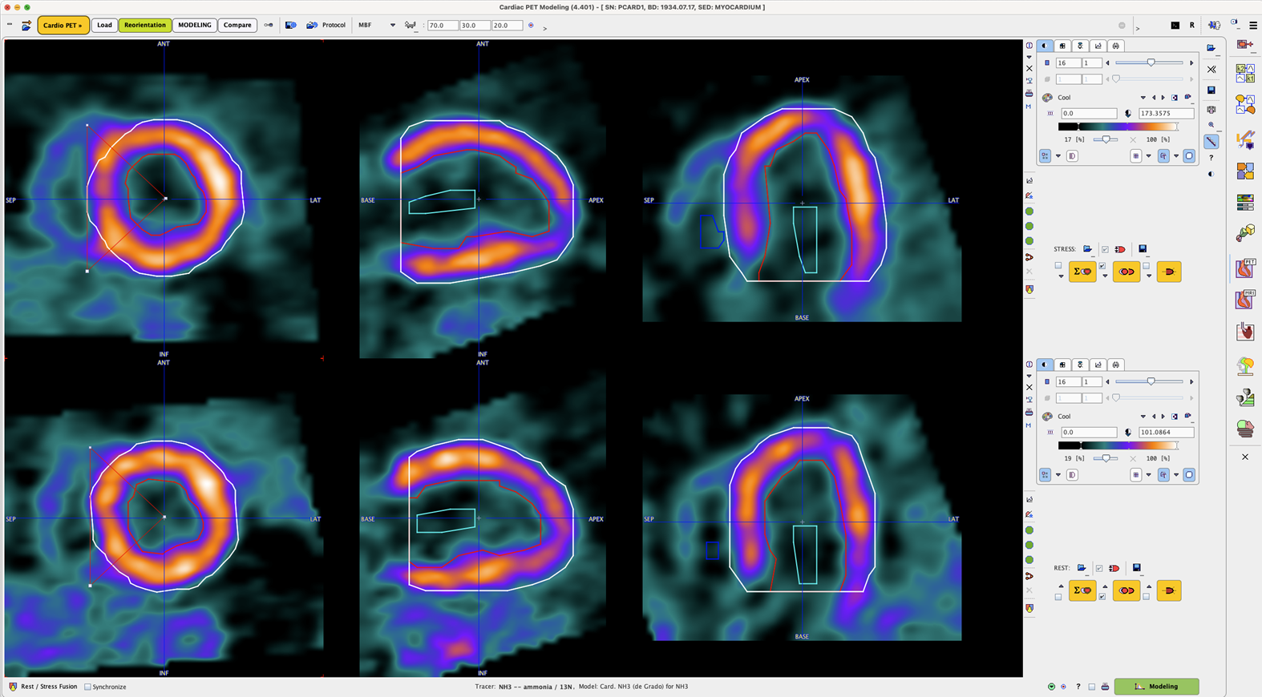Click the stress color bar gradient
This screenshot has height=697, width=1262.
click(x=1118, y=127)
